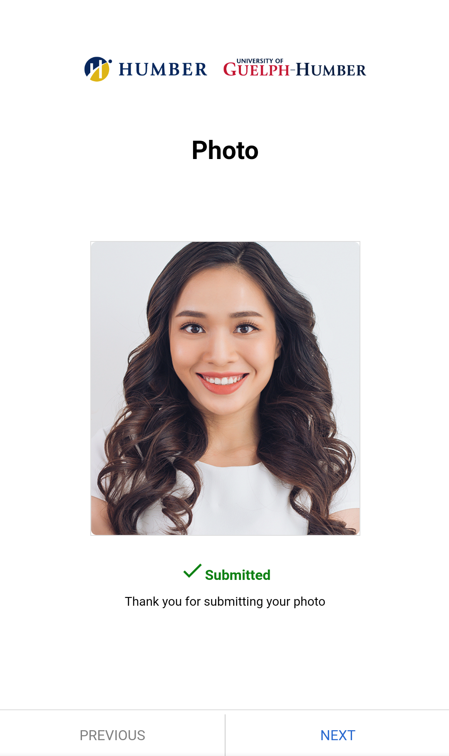Click the thank-you confirmation message
This screenshot has width=449, height=756.
225,602
